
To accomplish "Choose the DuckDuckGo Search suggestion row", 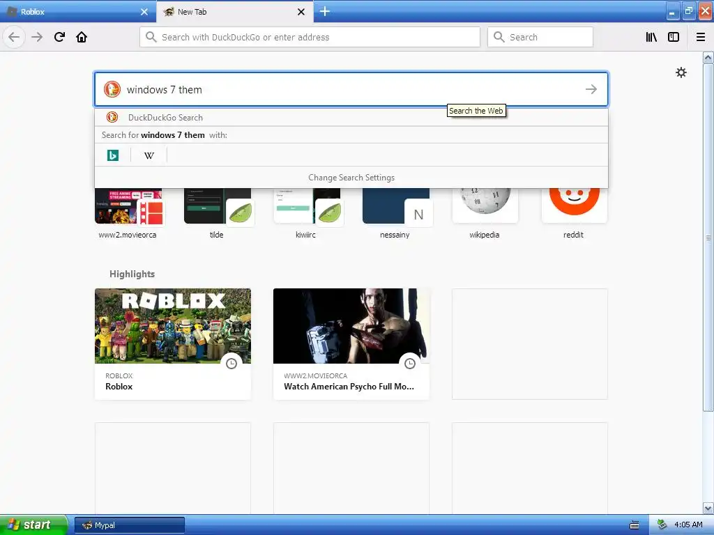I will 351,117.
